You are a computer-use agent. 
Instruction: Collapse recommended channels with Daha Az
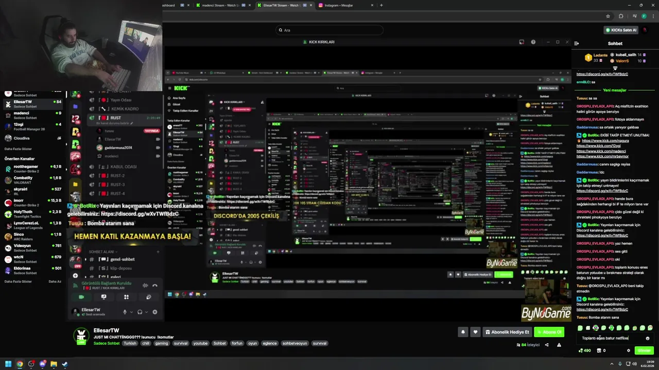[55, 281]
